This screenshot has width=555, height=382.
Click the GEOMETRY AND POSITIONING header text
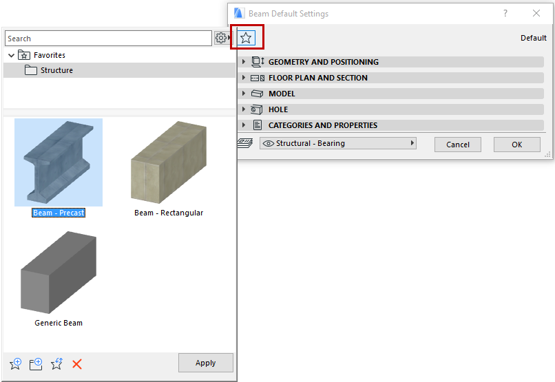[x=324, y=62]
